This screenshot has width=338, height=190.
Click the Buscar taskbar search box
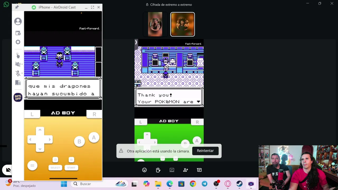click(100, 184)
